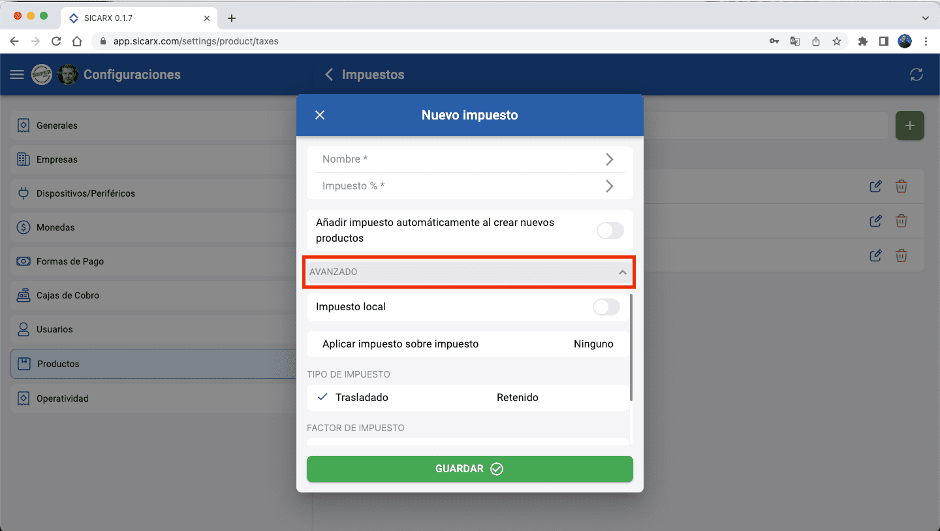Click the green Guardar button

tap(469, 469)
